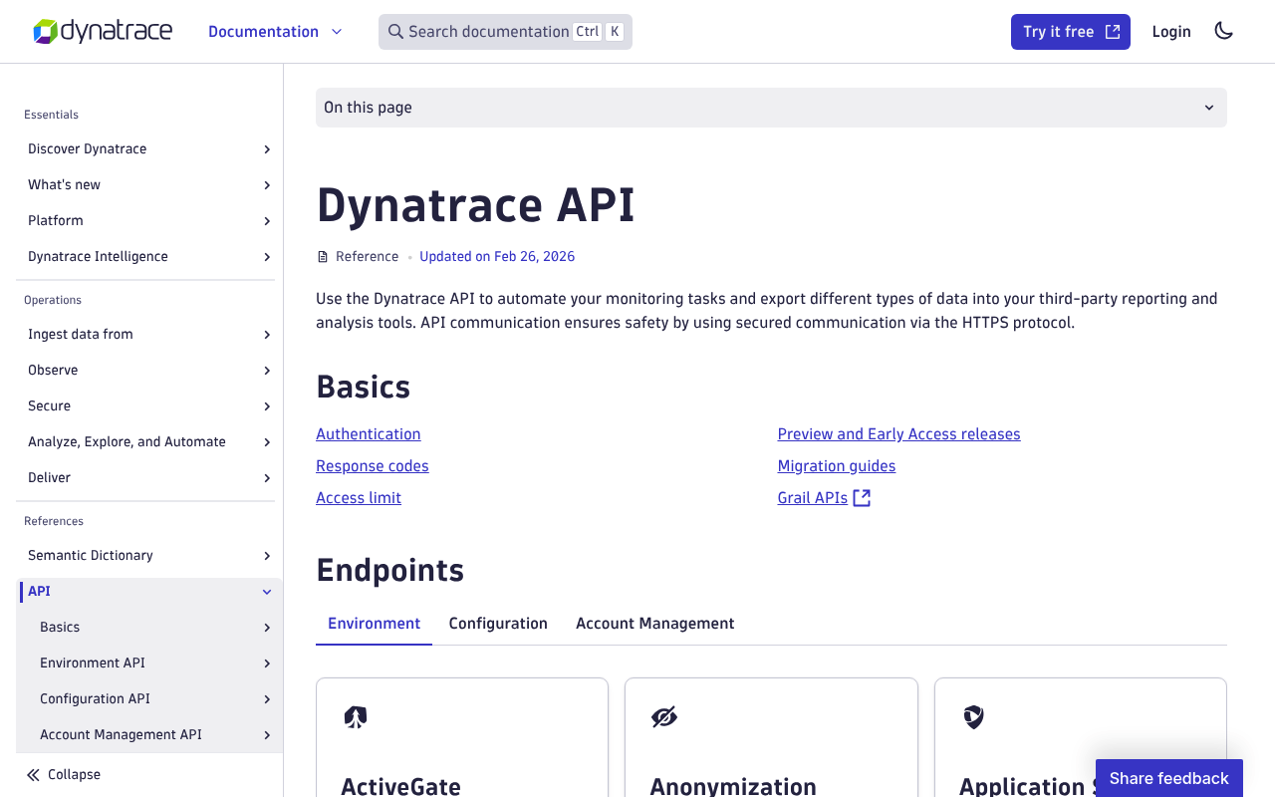Image resolution: width=1275 pixels, height=797 pixels.
Task: Click the Reference document icon
Action: tap(322, 257)
